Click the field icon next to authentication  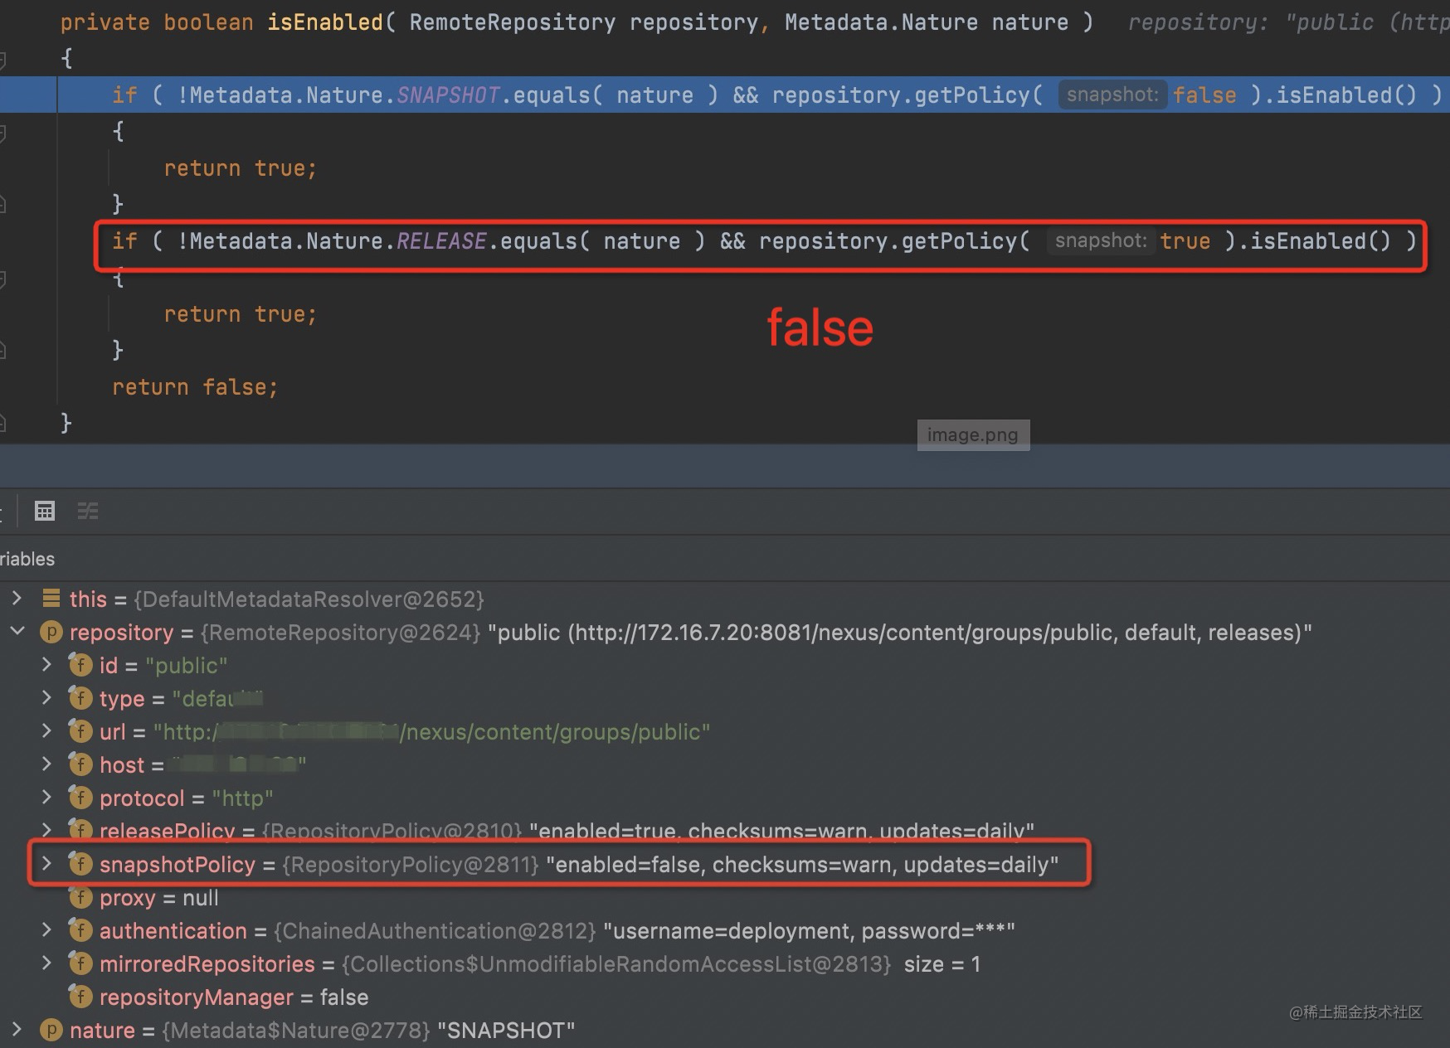pyautogui.click(x=80, y=930)
